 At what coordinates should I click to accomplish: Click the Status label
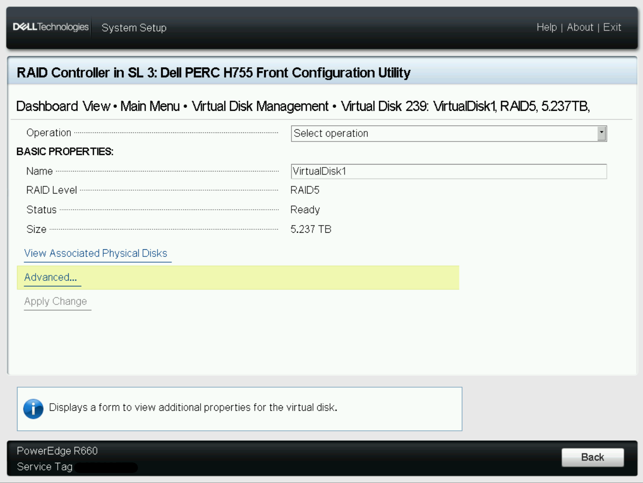[41, 210]
